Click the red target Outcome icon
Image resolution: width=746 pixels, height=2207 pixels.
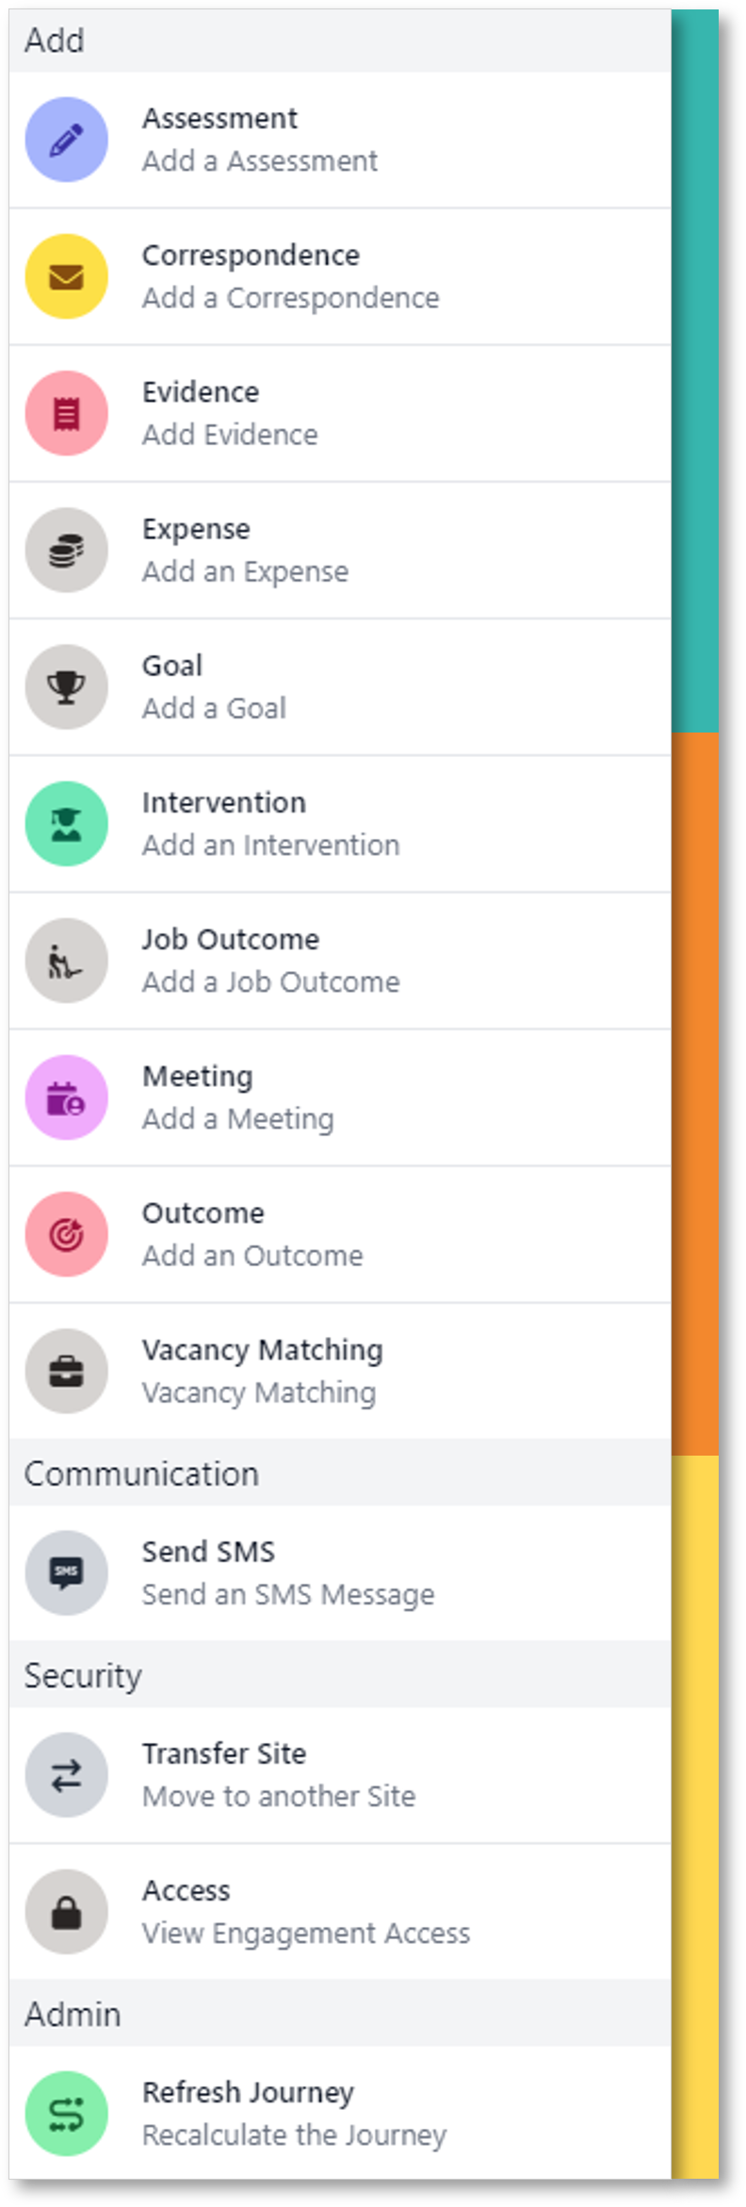pos(66,1234)
